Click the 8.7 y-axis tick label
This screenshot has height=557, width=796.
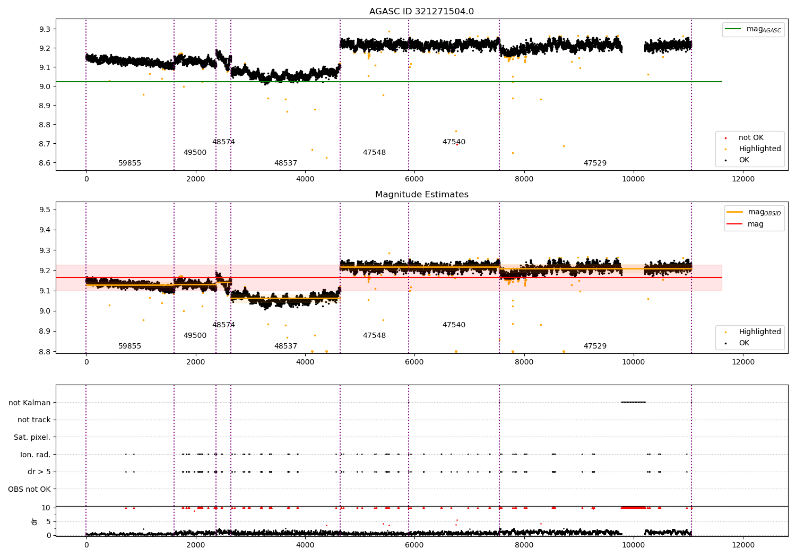(x=45, y=144)
